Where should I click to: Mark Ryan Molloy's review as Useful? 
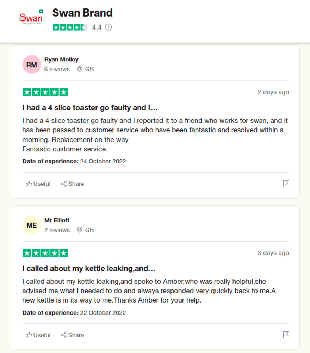tap(38, 184)
